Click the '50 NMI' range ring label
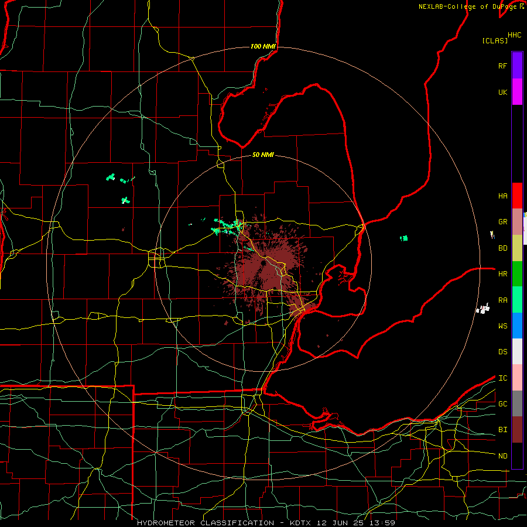Image resolution: width=527 pixels, height=527 pixels. (x=263, y=155)
